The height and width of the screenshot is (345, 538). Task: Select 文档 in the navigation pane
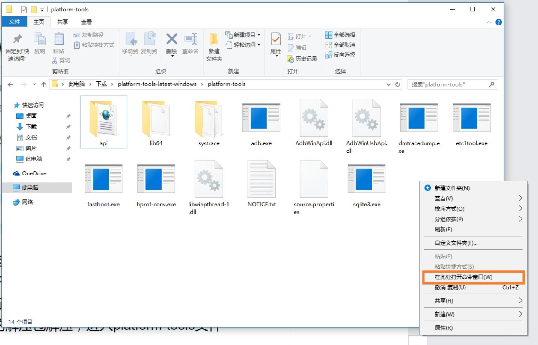[x=26, y=137]
